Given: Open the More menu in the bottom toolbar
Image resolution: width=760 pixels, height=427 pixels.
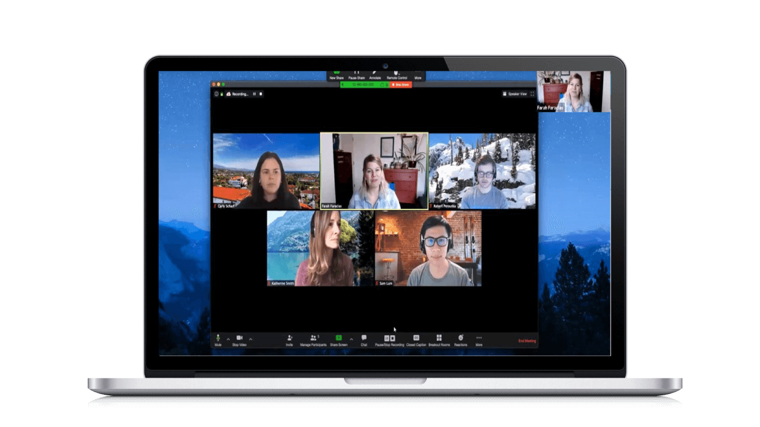Looking at the screenshot, I should coord(479,338).
